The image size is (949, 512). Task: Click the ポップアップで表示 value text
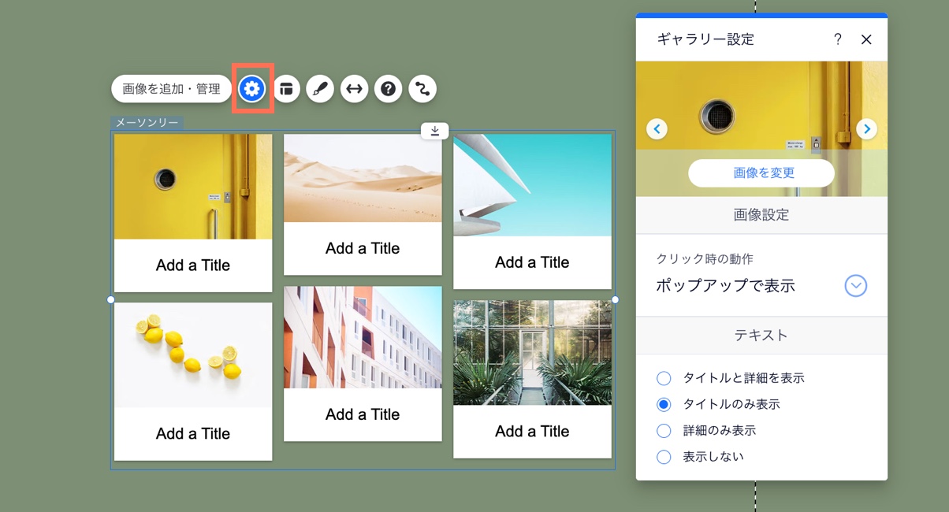[x=725, y=286]
